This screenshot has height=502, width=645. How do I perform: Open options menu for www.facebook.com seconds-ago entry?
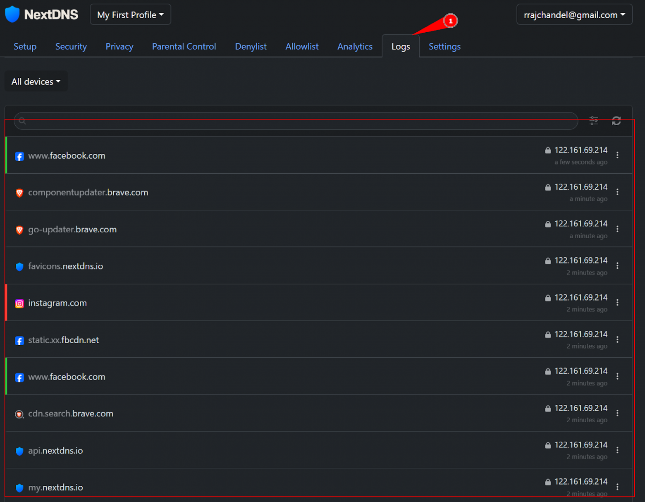click(617, 155)
